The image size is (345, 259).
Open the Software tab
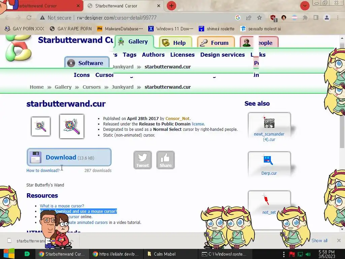point(87,63)
